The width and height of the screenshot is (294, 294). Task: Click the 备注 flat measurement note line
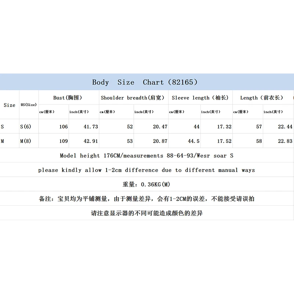pyautogui.click(x=147, y=198)
